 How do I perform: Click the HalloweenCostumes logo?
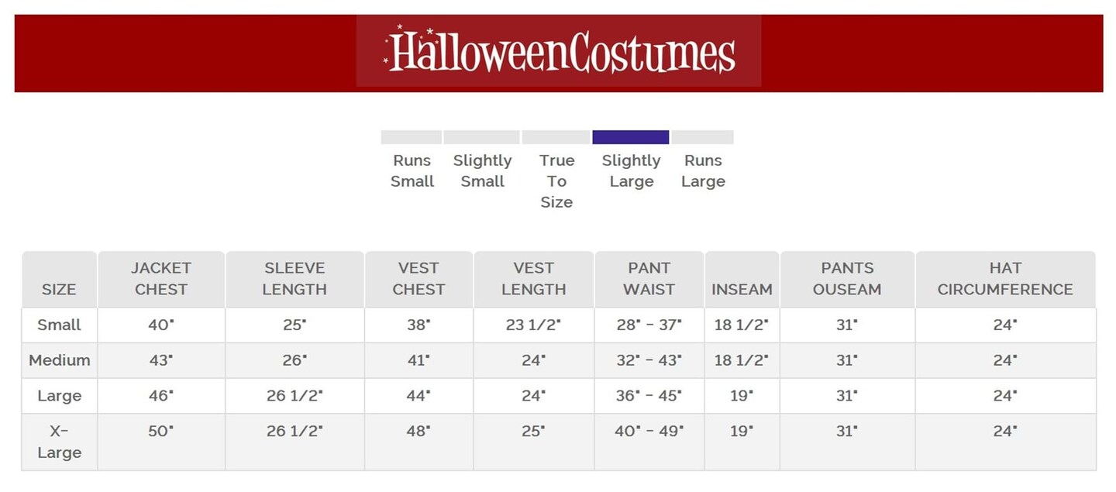coord(559,52)
